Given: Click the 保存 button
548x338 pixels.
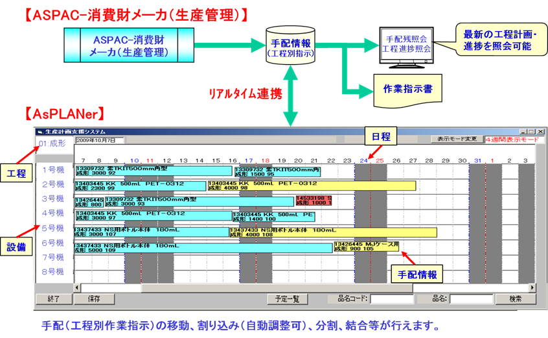Looking at the screenshot, I should point(94,299).
